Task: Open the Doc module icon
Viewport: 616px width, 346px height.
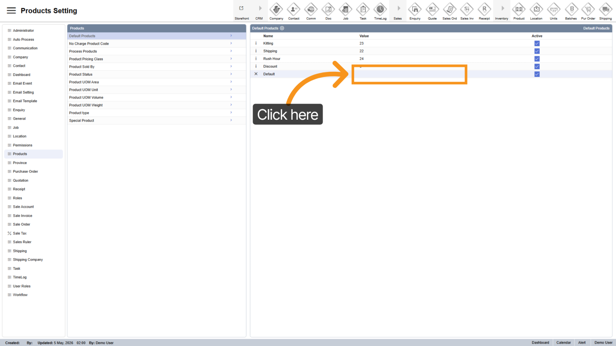Action: 328,9
